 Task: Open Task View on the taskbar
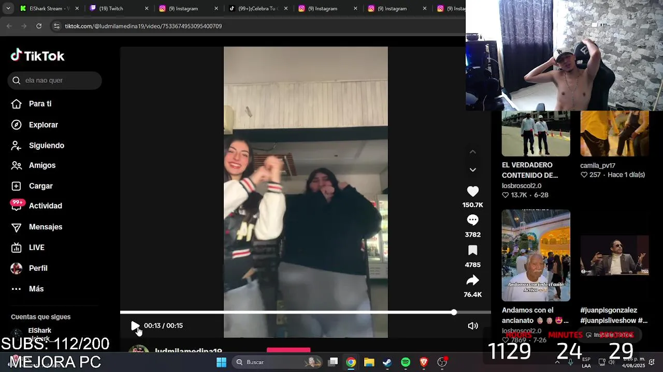tap(334, 362)
